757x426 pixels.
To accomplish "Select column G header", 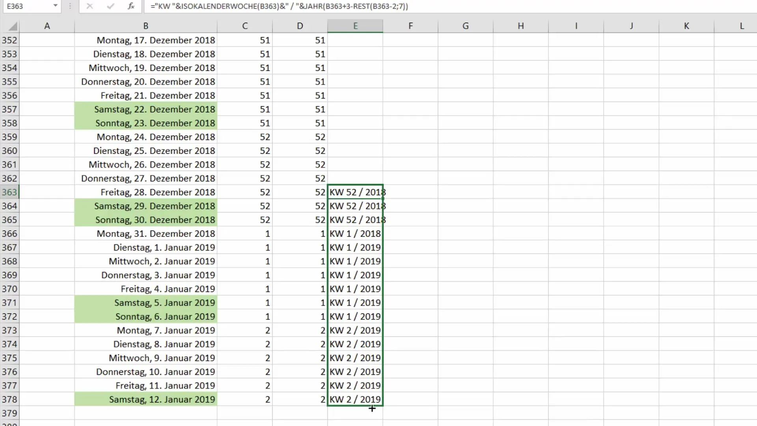I will pyautogui.click(x=466, y=26).
